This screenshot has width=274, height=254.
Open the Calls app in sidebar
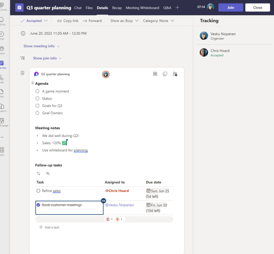(2, 79)
